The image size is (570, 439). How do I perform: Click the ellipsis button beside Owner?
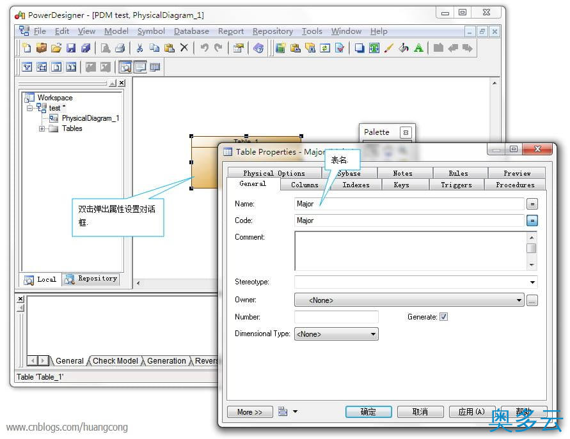(532, 300)
